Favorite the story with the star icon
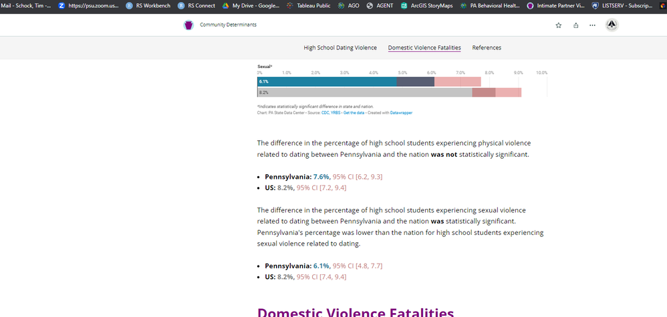667x317 pixels. click(559, 25)
